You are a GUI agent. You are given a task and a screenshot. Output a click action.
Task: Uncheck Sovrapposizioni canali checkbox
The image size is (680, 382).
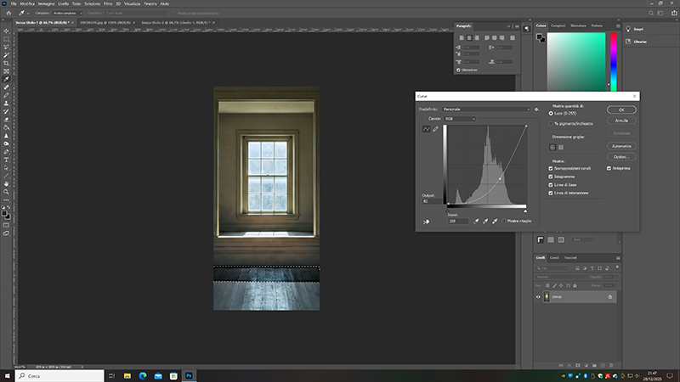[551, 168]
